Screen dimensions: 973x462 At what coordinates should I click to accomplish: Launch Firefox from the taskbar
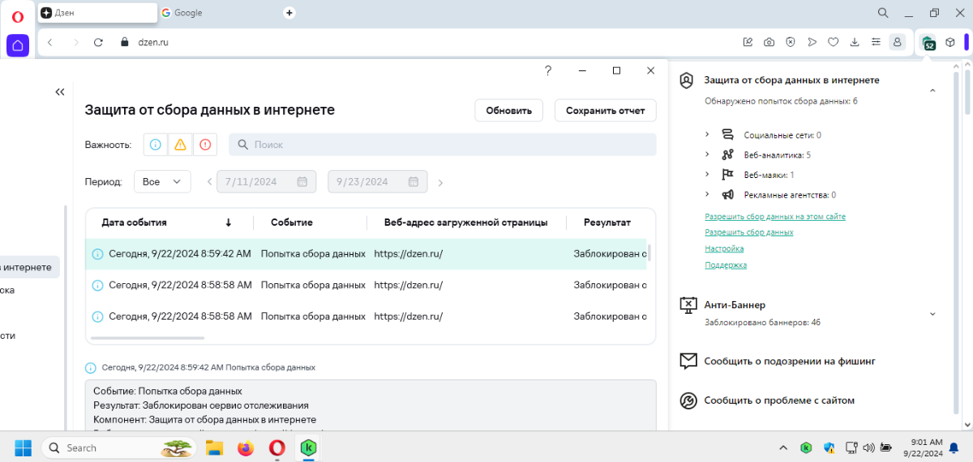[246, 447]
